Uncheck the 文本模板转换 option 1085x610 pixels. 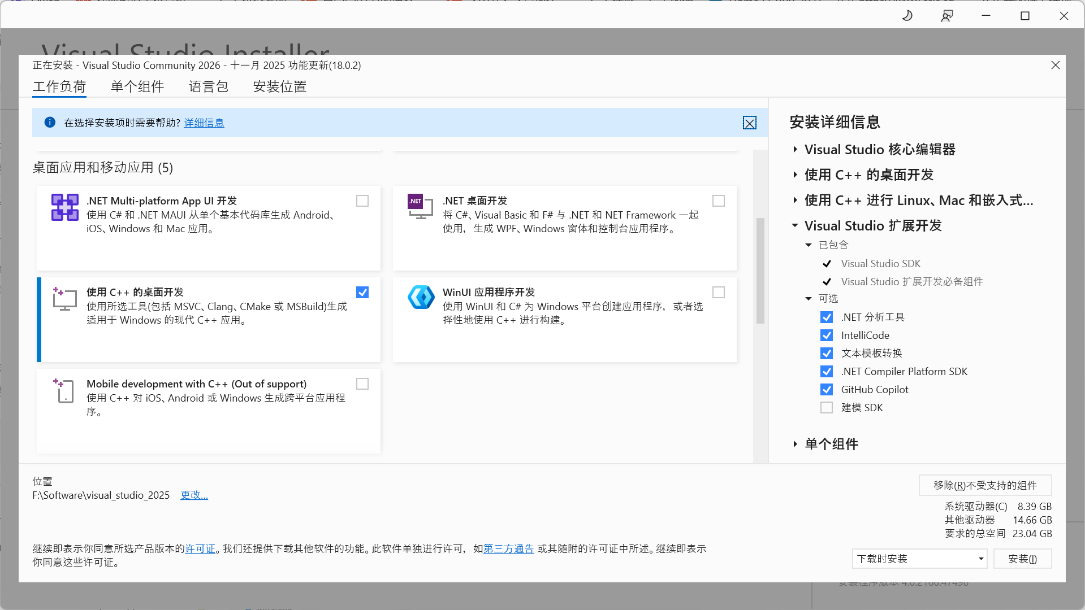pyautogui.click(x=827, y=354)
